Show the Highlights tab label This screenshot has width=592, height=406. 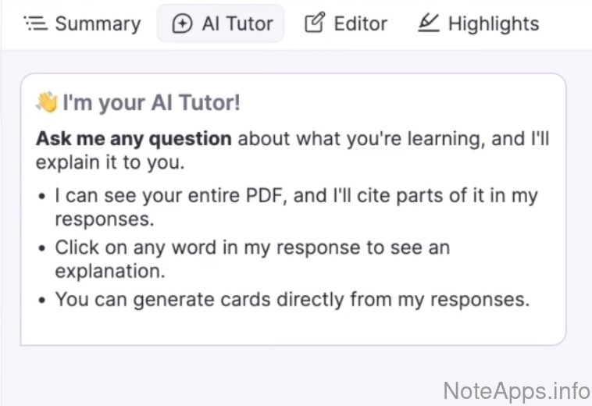click(493, 23)
